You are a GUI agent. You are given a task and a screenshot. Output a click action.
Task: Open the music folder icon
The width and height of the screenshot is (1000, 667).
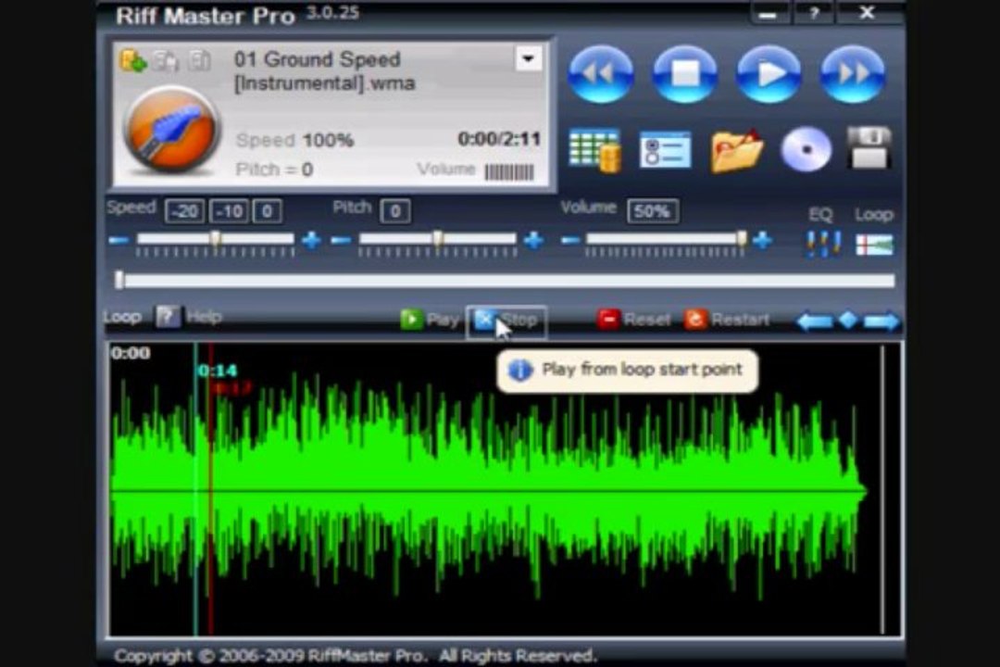point(737,151)
